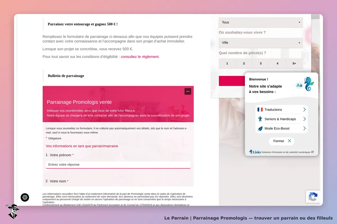Screen dimensions: 337x224
Task: Select 2 rooms option
Action: pyautogui.click(x=244, y=64)
